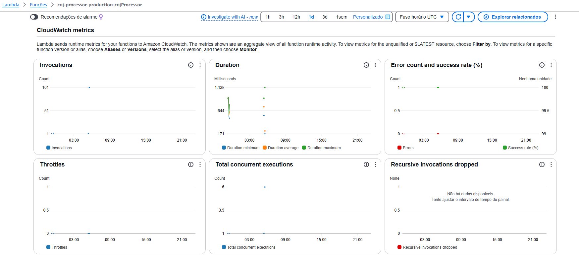Open Personalizado custom time range picker
This screenshot has width=579, height=256.
[x=371, y=17]
